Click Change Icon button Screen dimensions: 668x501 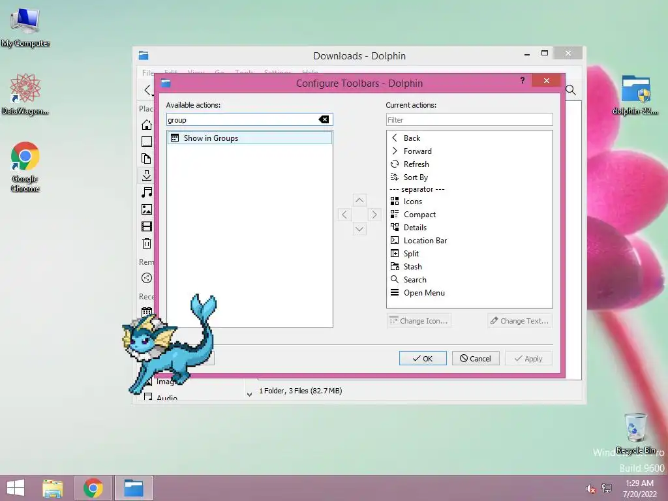coord(419,321)
